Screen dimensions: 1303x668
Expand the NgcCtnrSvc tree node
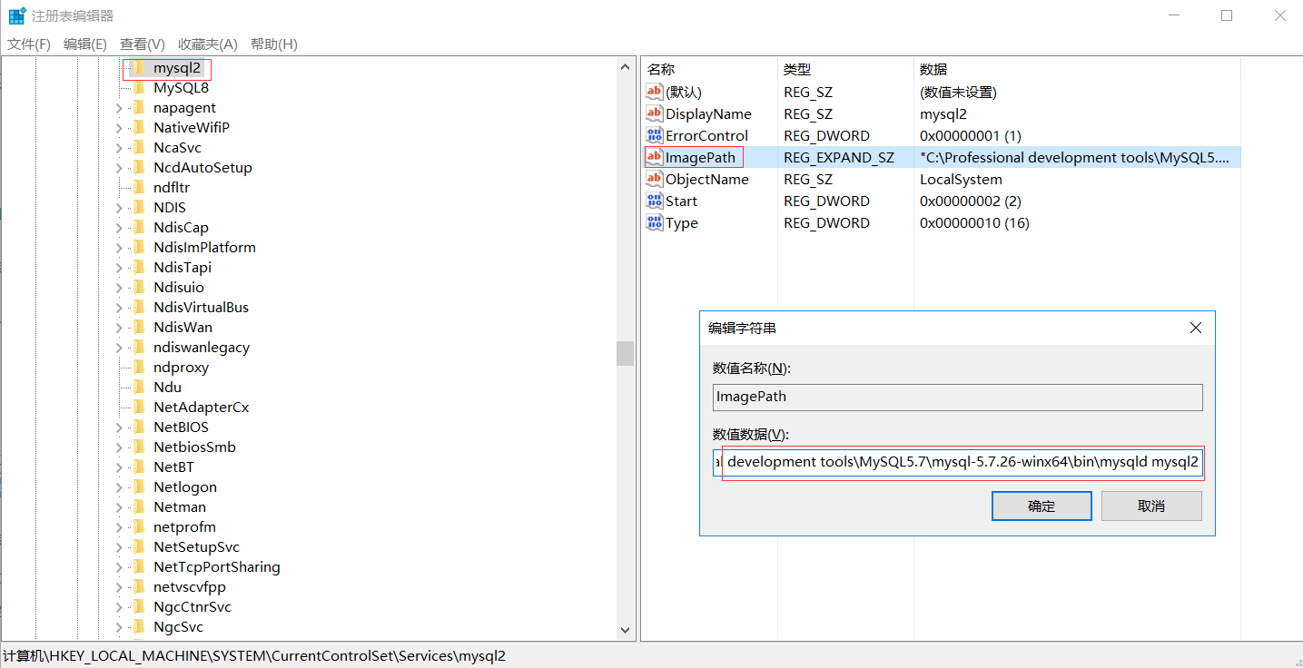click(x=119, y=607)
